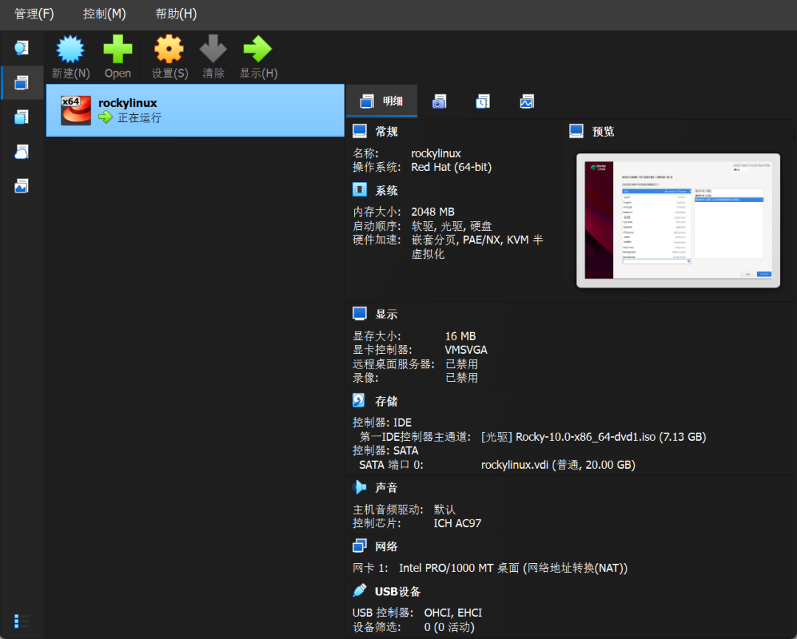The width and height of the screenshot is (797, 639).
Task: Click the 0 (0 活动) device filter value
Action: (x=449, y=627)
